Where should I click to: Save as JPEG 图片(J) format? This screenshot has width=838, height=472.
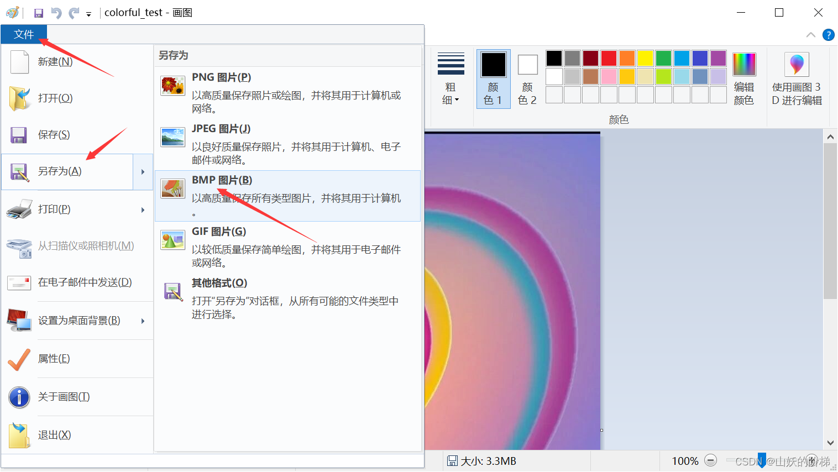point(287,144)
